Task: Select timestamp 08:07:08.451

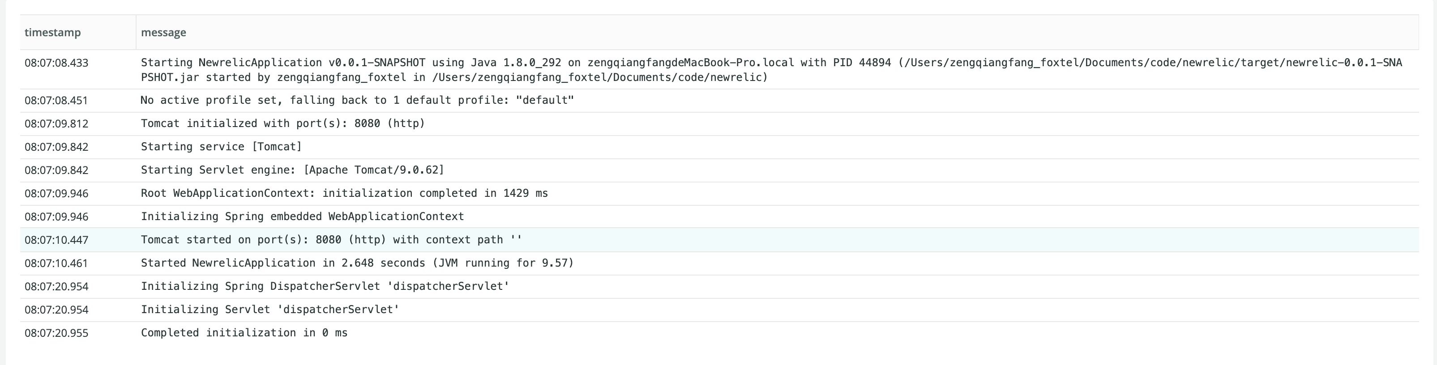Action: (56, 101)
